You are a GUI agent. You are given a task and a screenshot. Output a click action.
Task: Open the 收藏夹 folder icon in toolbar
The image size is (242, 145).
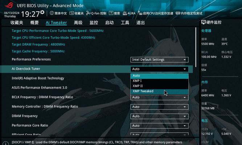pos(71,13)
